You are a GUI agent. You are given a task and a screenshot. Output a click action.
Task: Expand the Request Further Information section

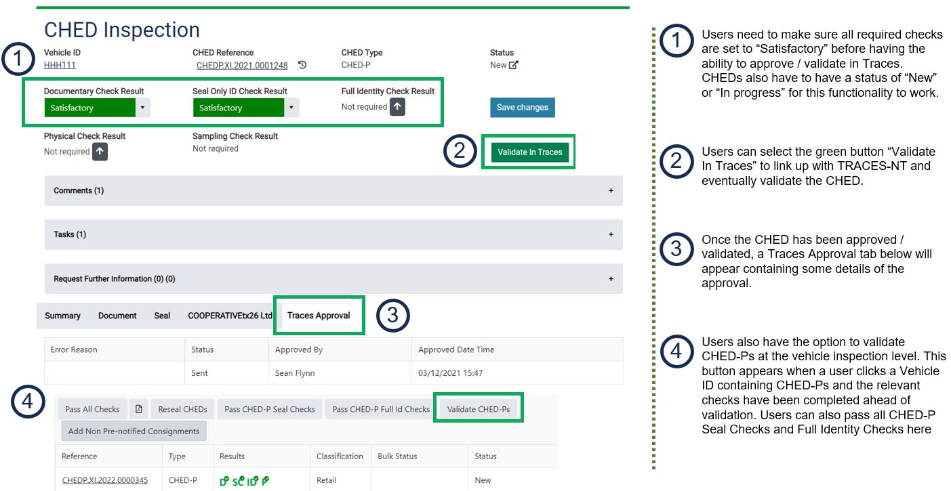[333, 279]
